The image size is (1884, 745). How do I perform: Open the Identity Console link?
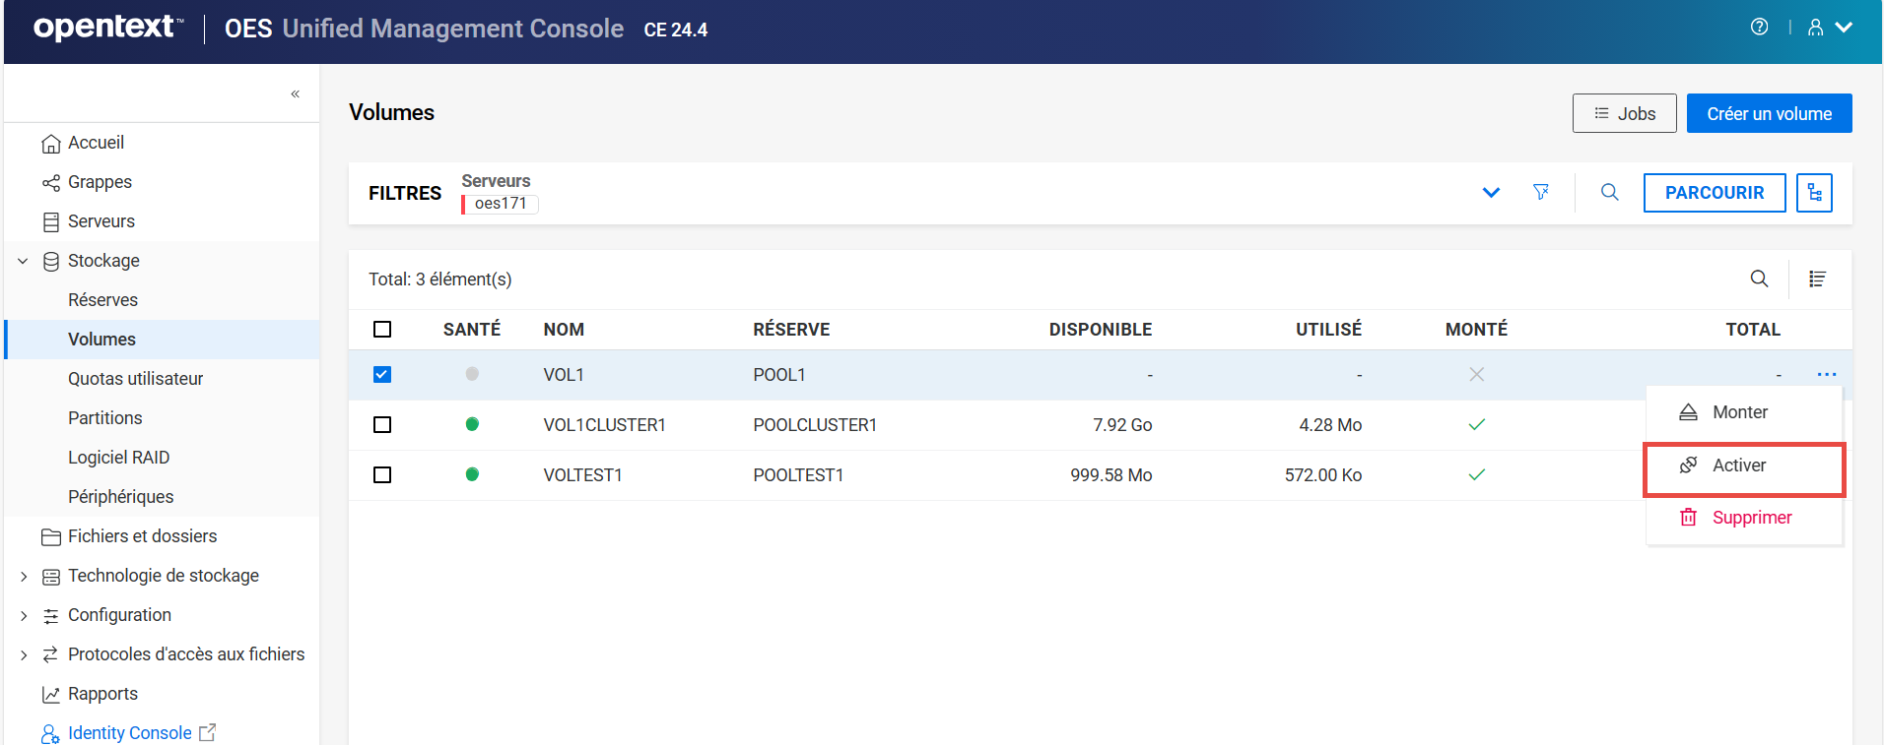(129, 733)
